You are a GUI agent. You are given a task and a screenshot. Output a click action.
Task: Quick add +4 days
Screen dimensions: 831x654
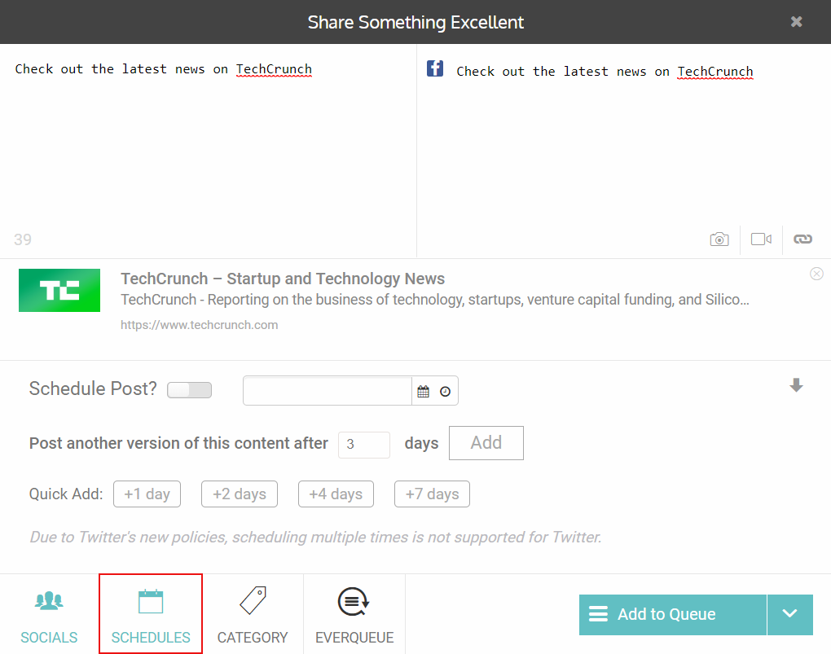pos(336,494)
